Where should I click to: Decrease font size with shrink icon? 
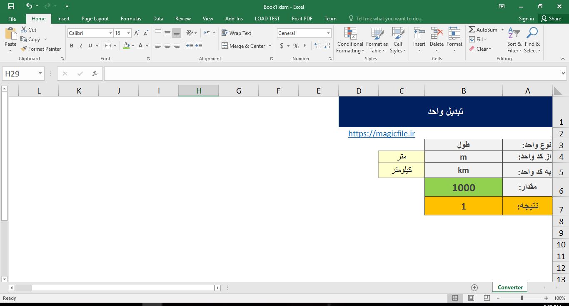146,33
